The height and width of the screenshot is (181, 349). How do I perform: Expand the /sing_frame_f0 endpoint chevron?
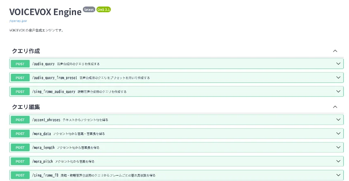(338, 175)
